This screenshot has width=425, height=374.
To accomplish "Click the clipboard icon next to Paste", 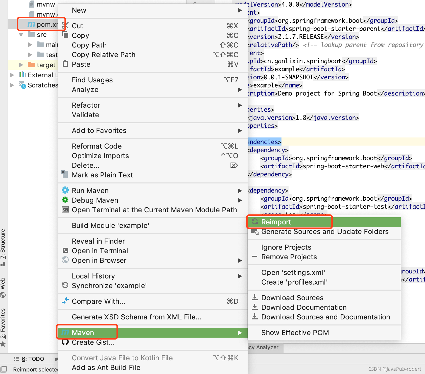I will (65, 64).
